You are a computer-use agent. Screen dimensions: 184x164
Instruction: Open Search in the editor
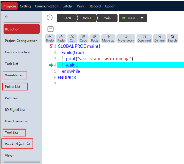pyautogui.click(x=172, y=38)
